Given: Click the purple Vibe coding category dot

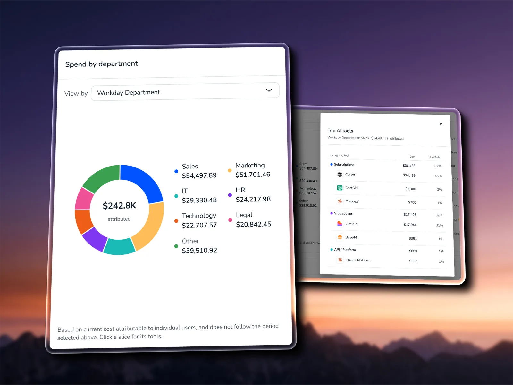Looking at the screenshot, I should tap(332, 213).
